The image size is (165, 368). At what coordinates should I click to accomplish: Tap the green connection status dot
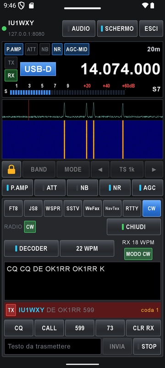(x=4, y=29)
